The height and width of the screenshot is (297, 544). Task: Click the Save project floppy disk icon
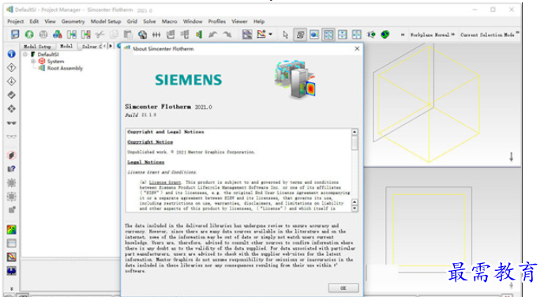[15, 34]
